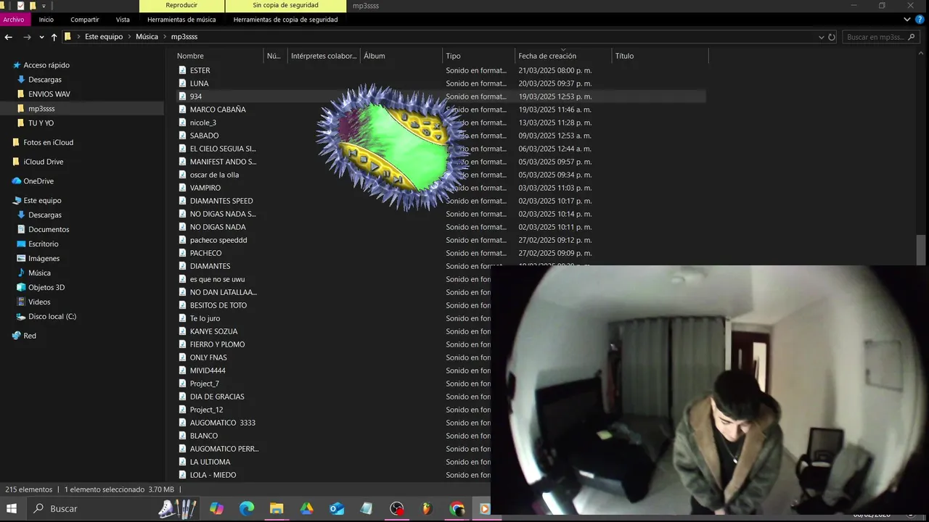
Task: Open Herramientas de copia de seguridad tab
Action: click(285, 20)
